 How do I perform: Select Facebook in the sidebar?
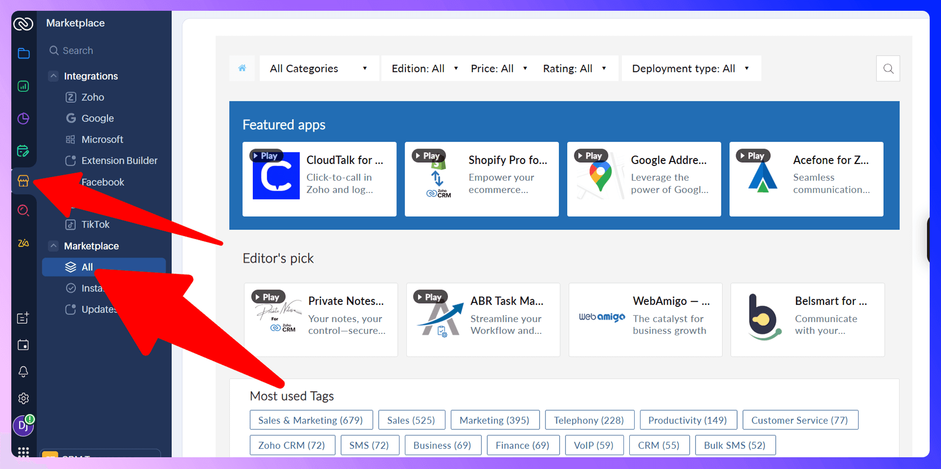pos(103,182)
